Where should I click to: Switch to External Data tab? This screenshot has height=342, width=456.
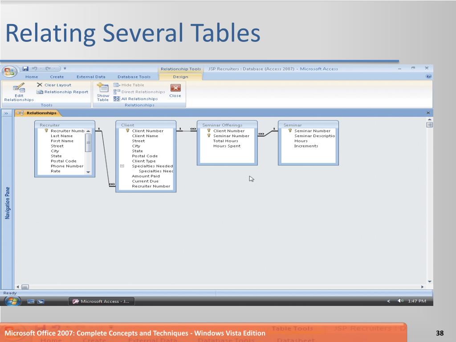point(91,77)
